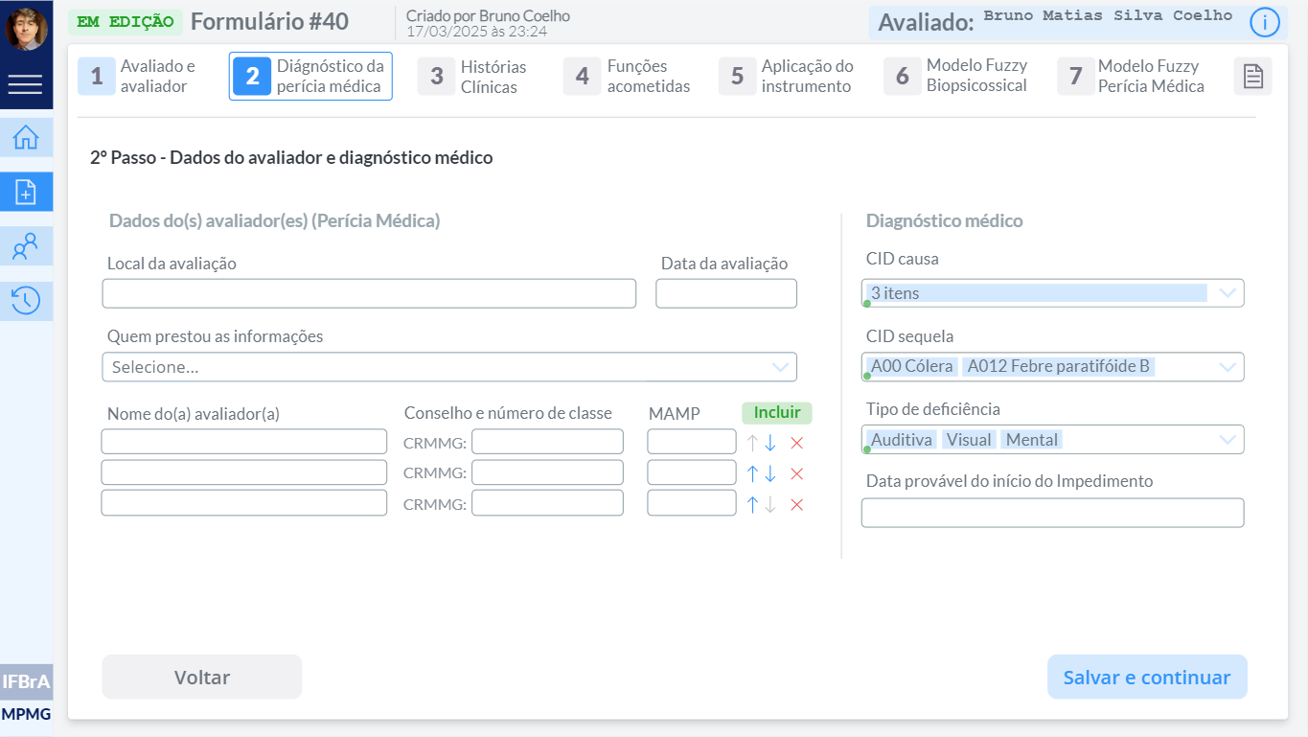Screen dimensions: 1308x737
Task: Click the Mental tag
Action: (x=1032, y=440)
